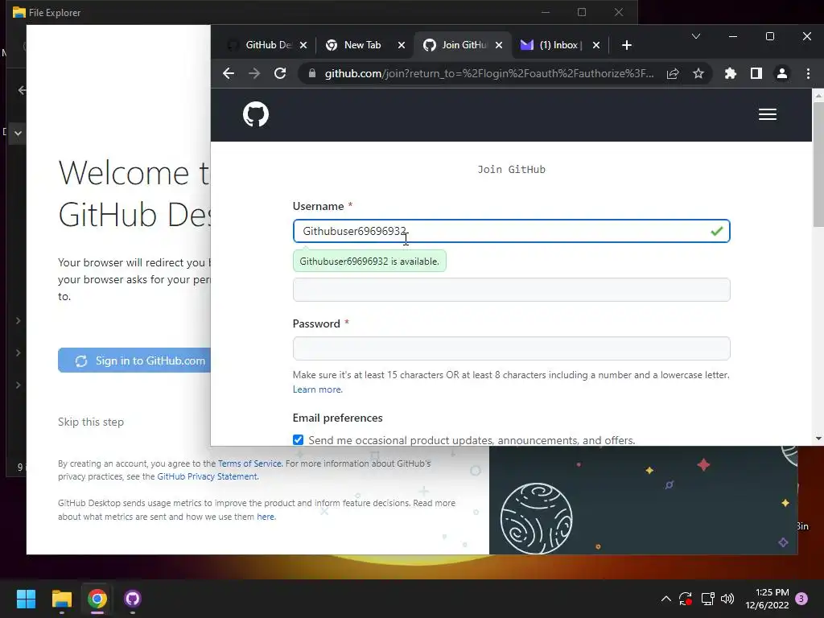
Task: Click the 'Githubuser69696932 is available.' message
Action: (x=369, y=262)
